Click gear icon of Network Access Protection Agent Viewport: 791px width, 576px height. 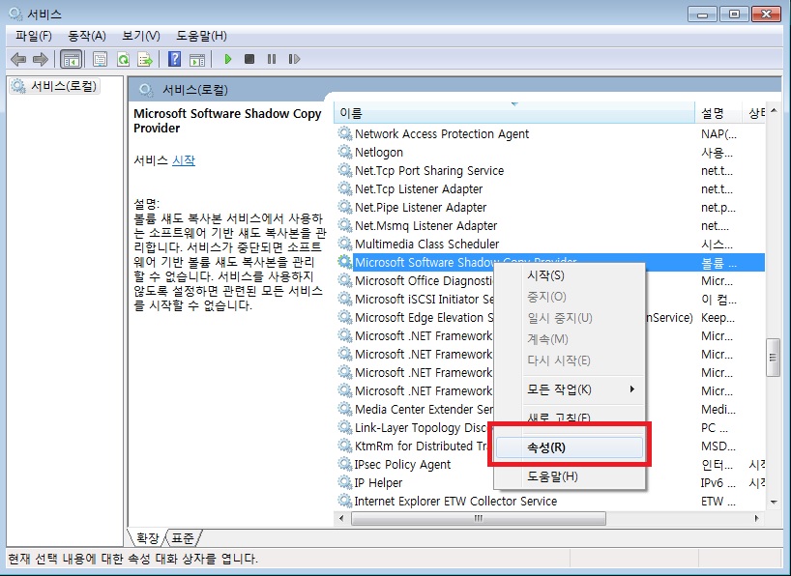click(x=345, y=133)
